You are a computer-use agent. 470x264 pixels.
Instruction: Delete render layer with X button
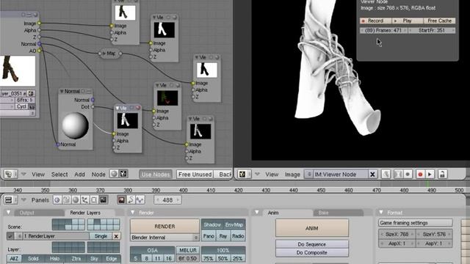(x=116, y=236)
